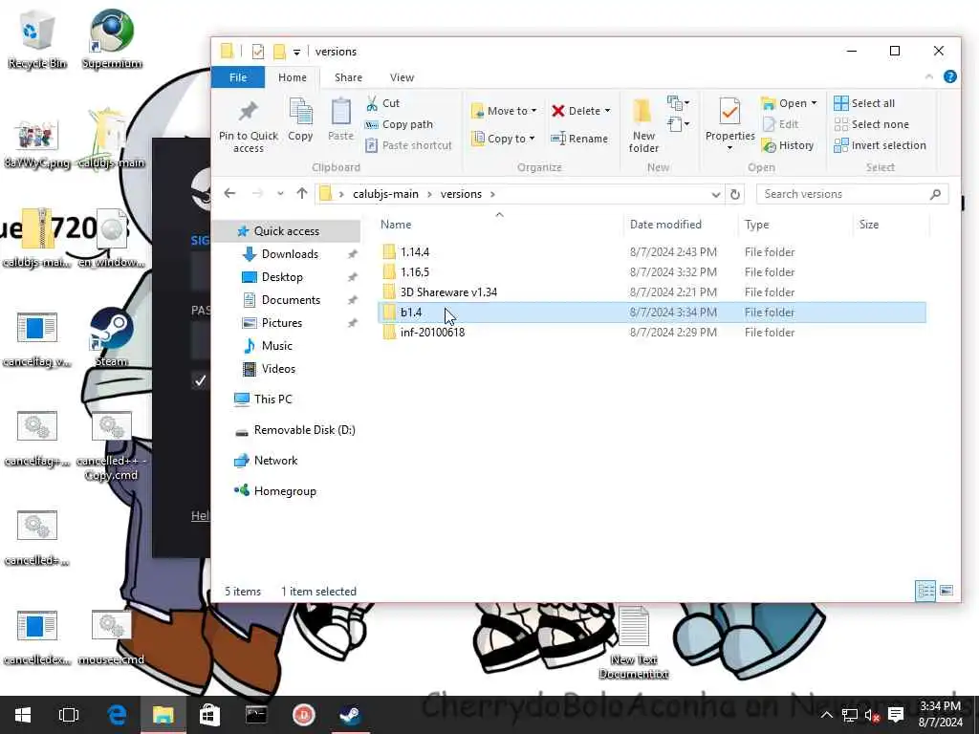Image resolution: width=979 pixels, height=734 pixels.
Task: Click Select none in ribbon
Action: pos(872,124)
